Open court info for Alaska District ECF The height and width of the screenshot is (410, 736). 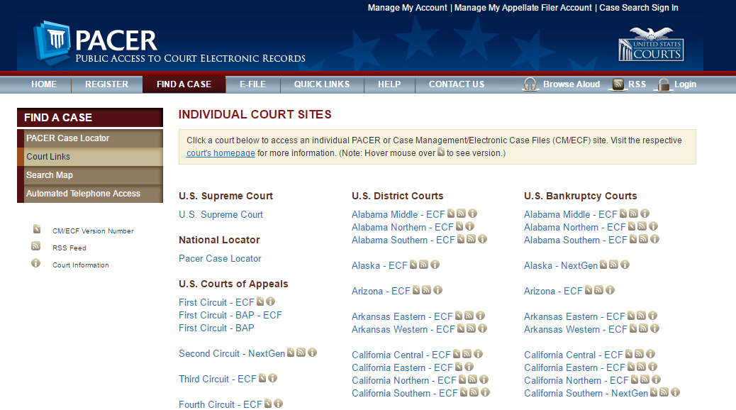(435, 265)
